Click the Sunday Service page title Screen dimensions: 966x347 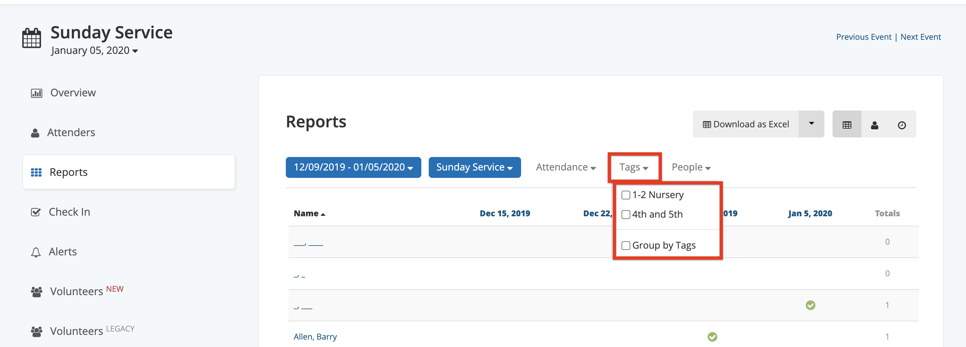pos(111,33)
